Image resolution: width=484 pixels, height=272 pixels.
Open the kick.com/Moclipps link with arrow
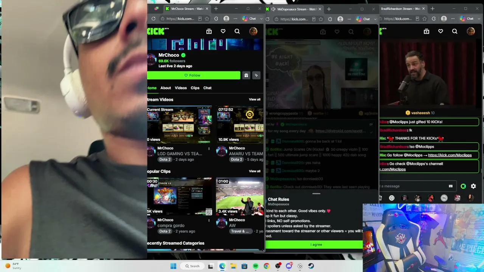[450, 155]
